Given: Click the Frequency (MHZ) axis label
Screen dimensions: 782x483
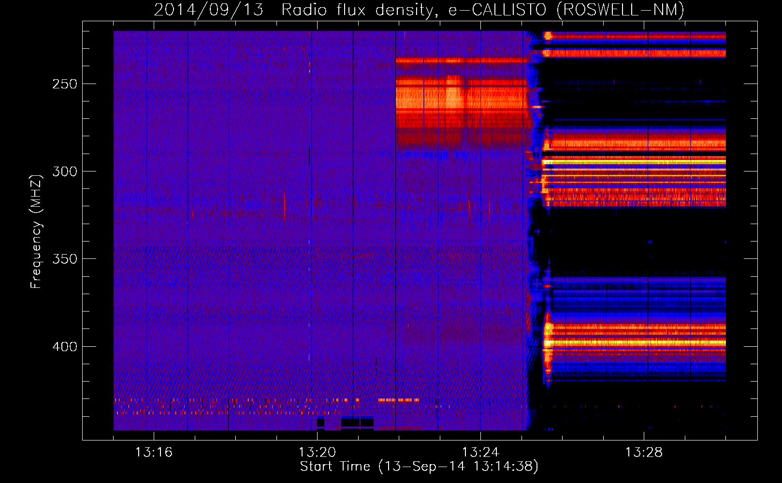Looking at the screenshot, I should tap(36, 231).
